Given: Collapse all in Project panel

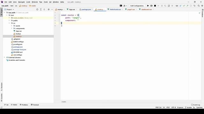Looking at the screenshot, I should 44,9.
